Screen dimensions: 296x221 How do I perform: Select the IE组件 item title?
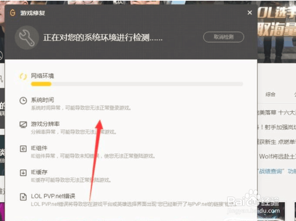(39, 148)
